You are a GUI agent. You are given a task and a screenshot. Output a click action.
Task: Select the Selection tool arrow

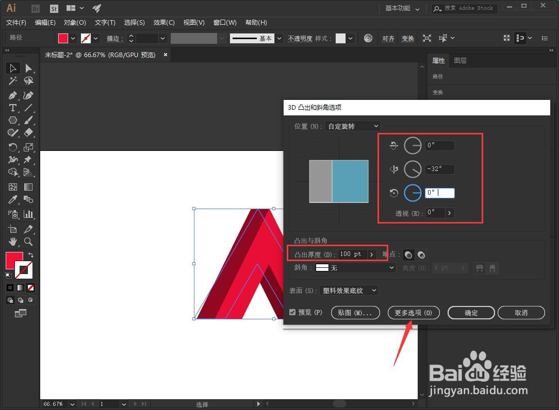[x=13, y=68]
